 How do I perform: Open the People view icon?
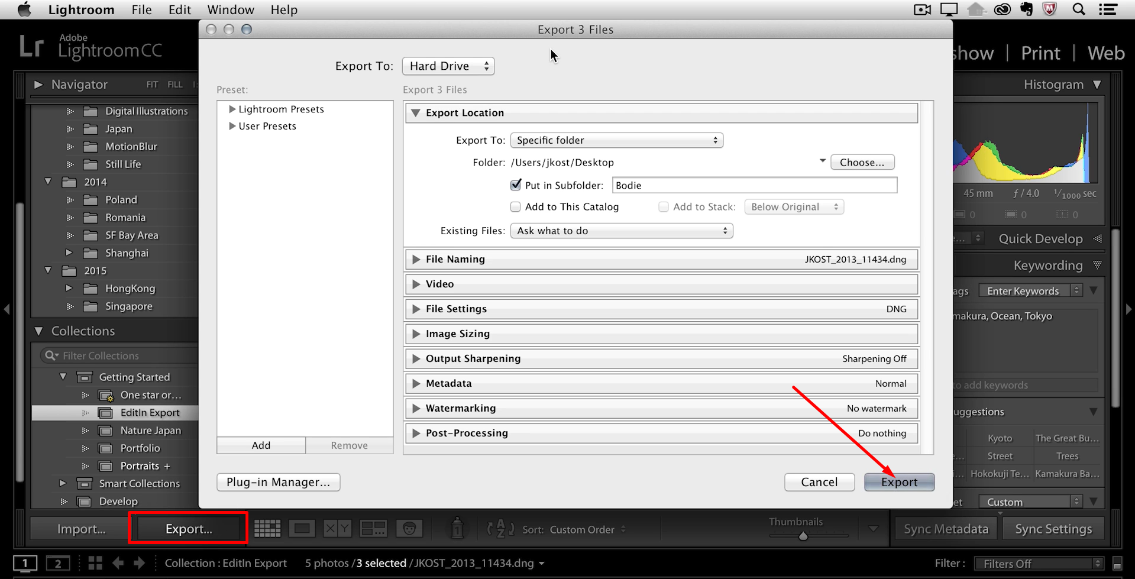point(409,528)
